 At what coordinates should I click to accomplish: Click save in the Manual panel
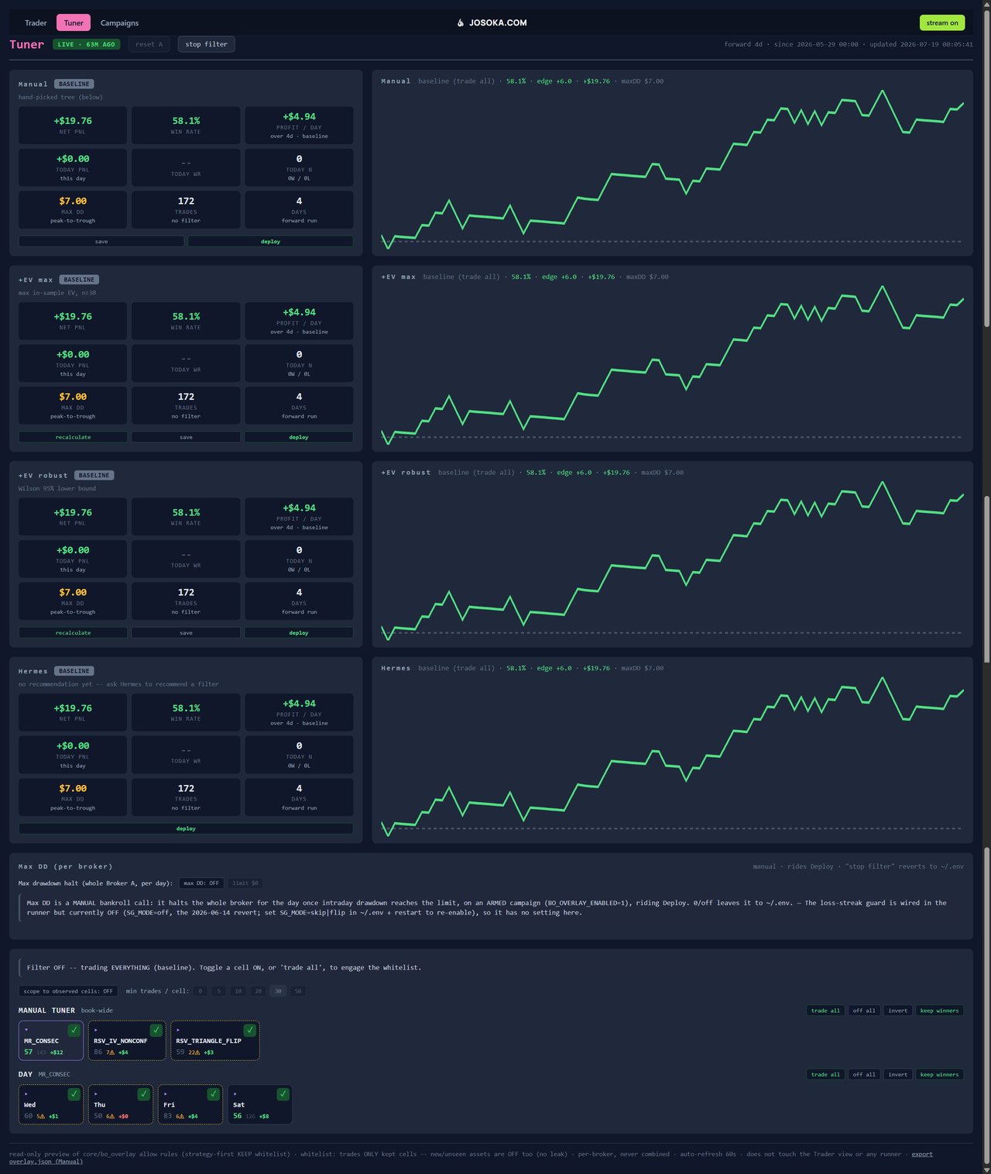coord(101,242)
